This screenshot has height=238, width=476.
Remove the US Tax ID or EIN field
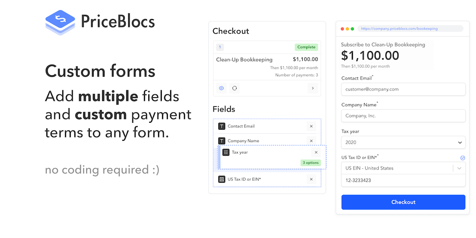(311, 179)
